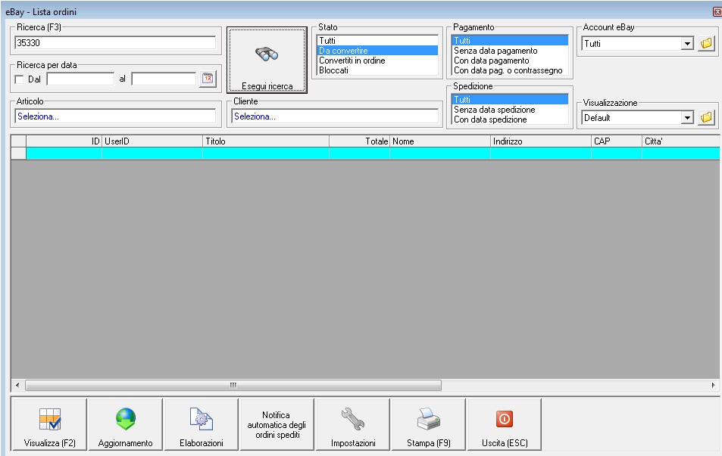722x456 pixels.
Task: Click folder icon next to Account eBay
Action: pyautogui.click(x=706, y=44)
